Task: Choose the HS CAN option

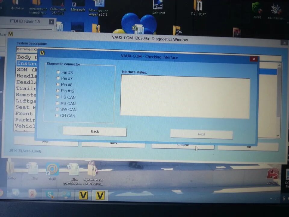Action: [x=57, y=97]
